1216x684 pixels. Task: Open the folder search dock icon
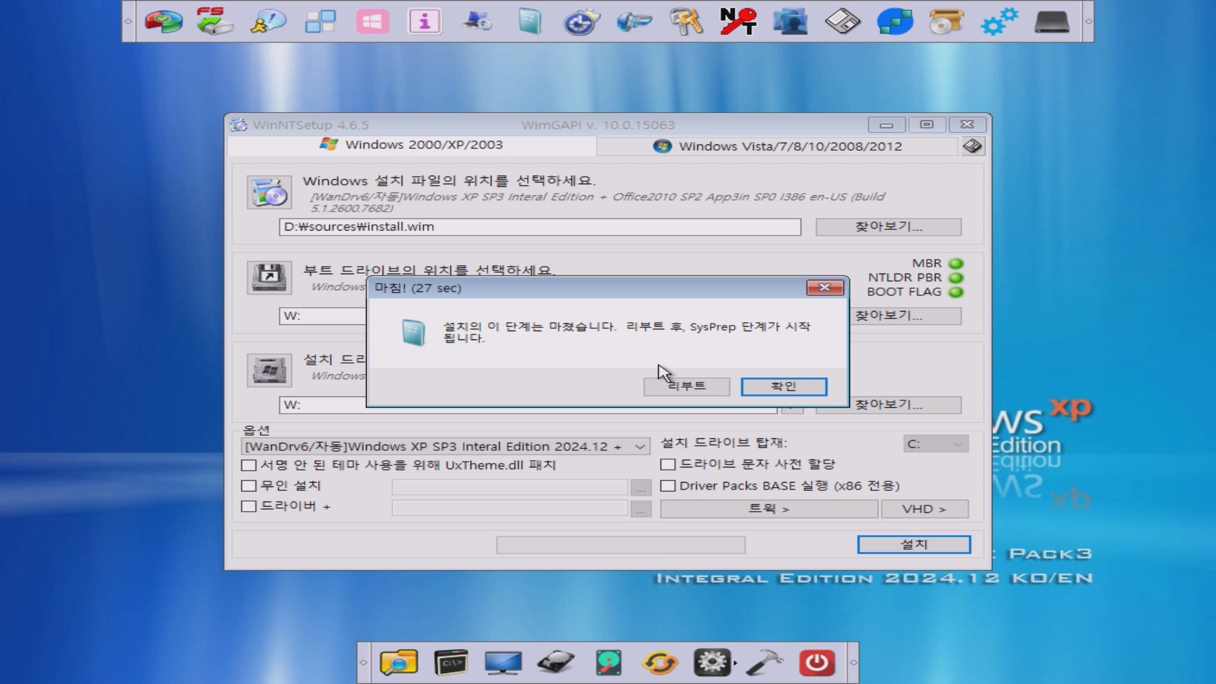[398, 662]
